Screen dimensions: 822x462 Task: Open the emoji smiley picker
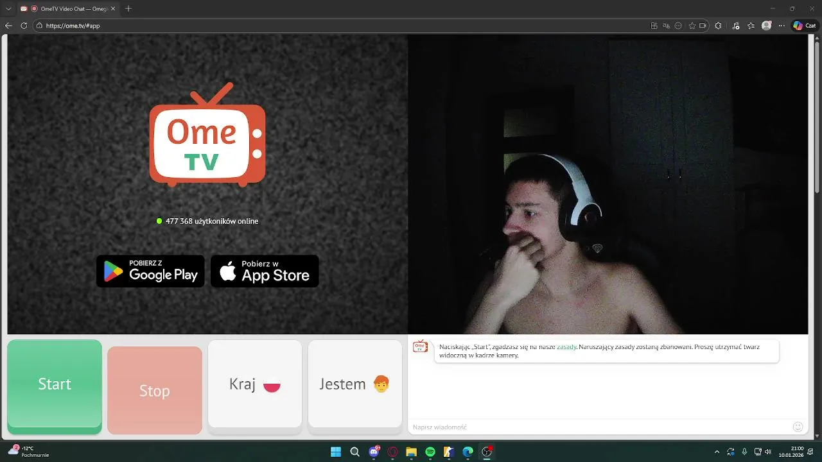[798, 427]
